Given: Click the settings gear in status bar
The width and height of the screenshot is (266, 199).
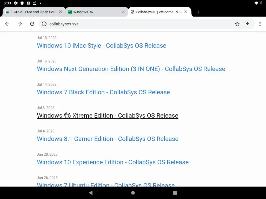Looking at the screenshot, I should [16, 3].
